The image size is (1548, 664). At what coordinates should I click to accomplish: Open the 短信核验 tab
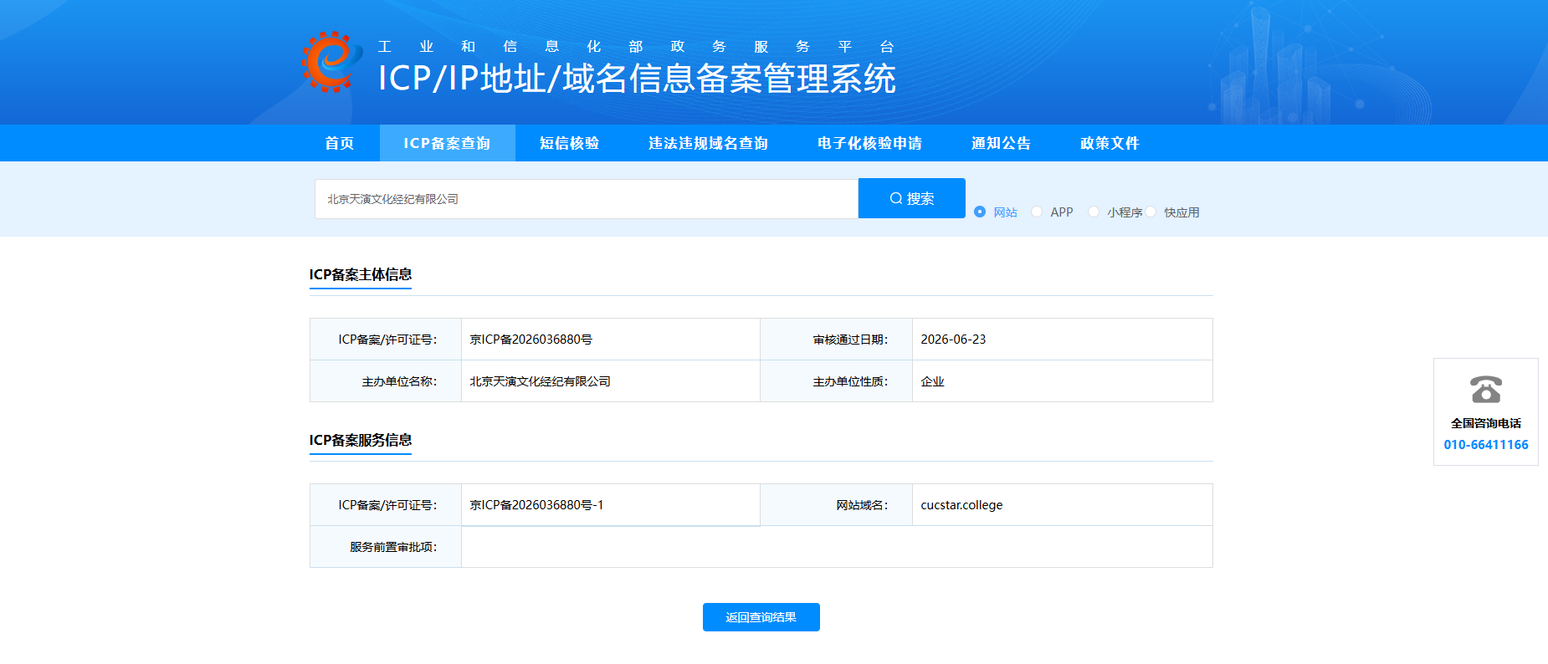coord(570,143)
